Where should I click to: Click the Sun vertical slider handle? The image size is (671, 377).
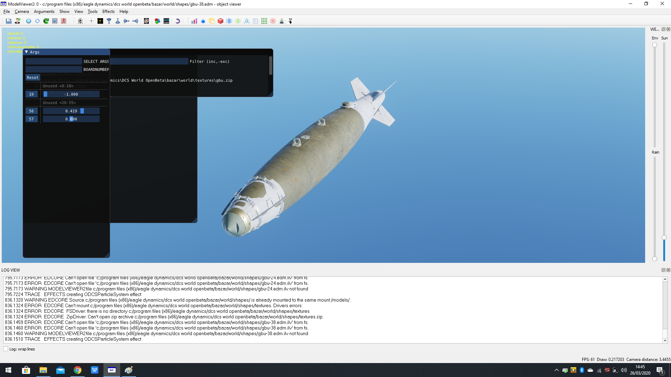[664, 238]
